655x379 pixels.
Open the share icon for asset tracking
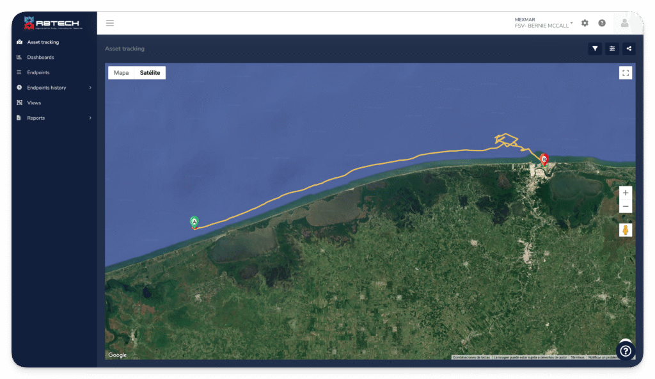tap(628, 48)
